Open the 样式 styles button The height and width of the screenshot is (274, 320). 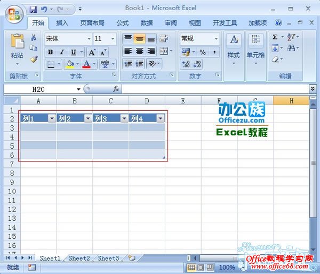tap(234, 50)
